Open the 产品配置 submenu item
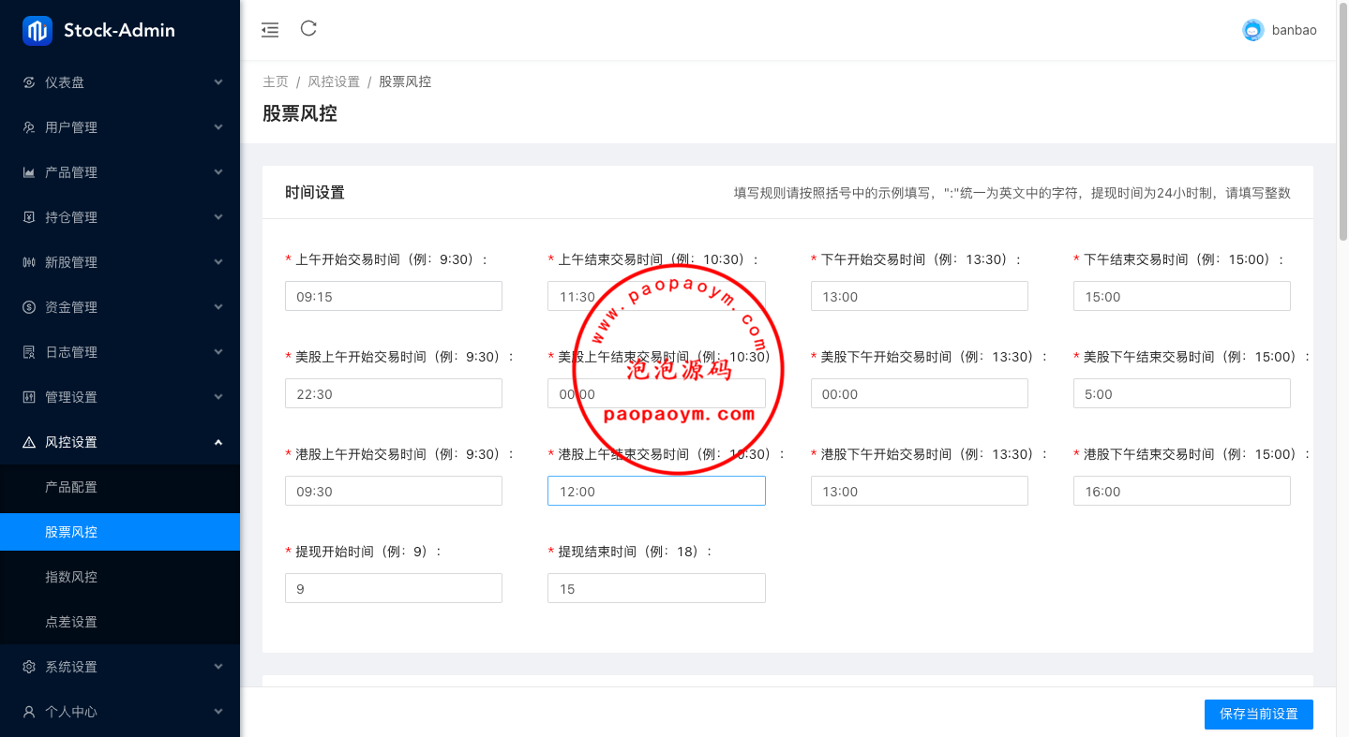This screenshot has height=737, width=1349. (x=71, y=487)
